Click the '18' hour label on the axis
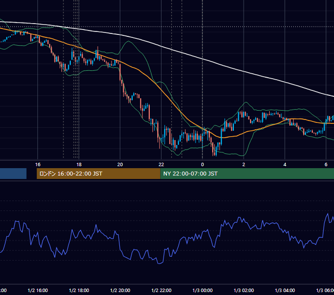Image resolution: width=334 pixels, height=295 pixels. [79, 165]
